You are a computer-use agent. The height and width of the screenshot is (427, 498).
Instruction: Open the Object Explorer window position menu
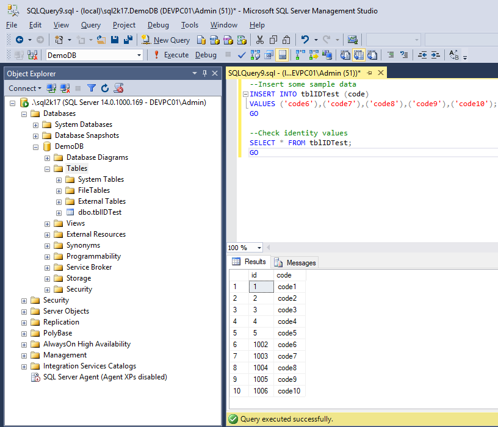195,73
